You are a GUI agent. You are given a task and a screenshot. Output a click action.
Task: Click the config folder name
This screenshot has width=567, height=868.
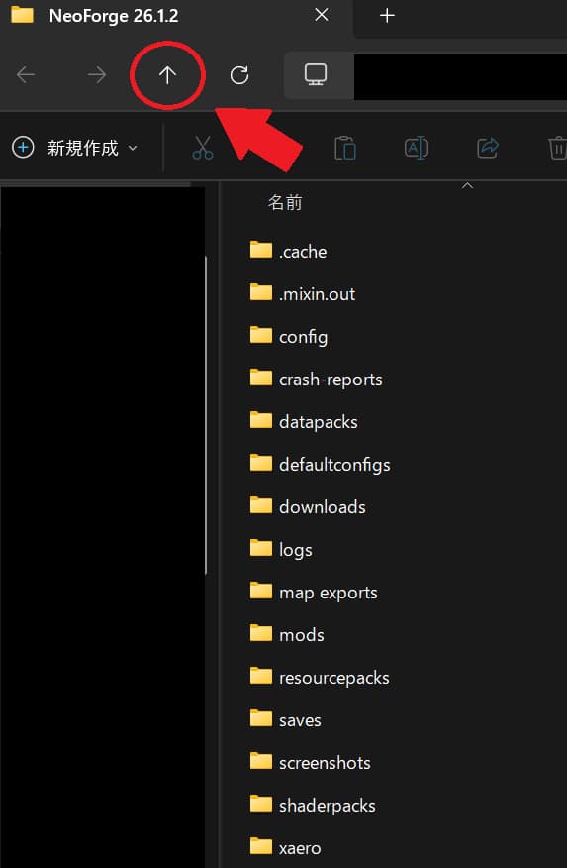tap(304, 337)
